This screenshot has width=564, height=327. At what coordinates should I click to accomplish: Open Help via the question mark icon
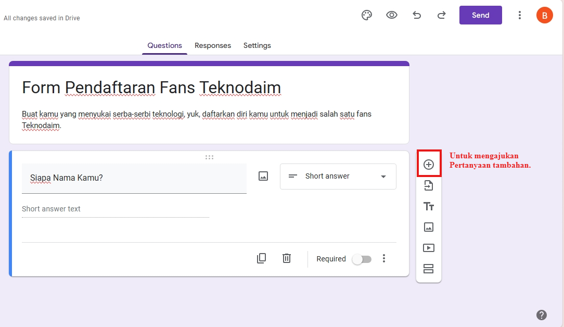click(x=542, y=315)
